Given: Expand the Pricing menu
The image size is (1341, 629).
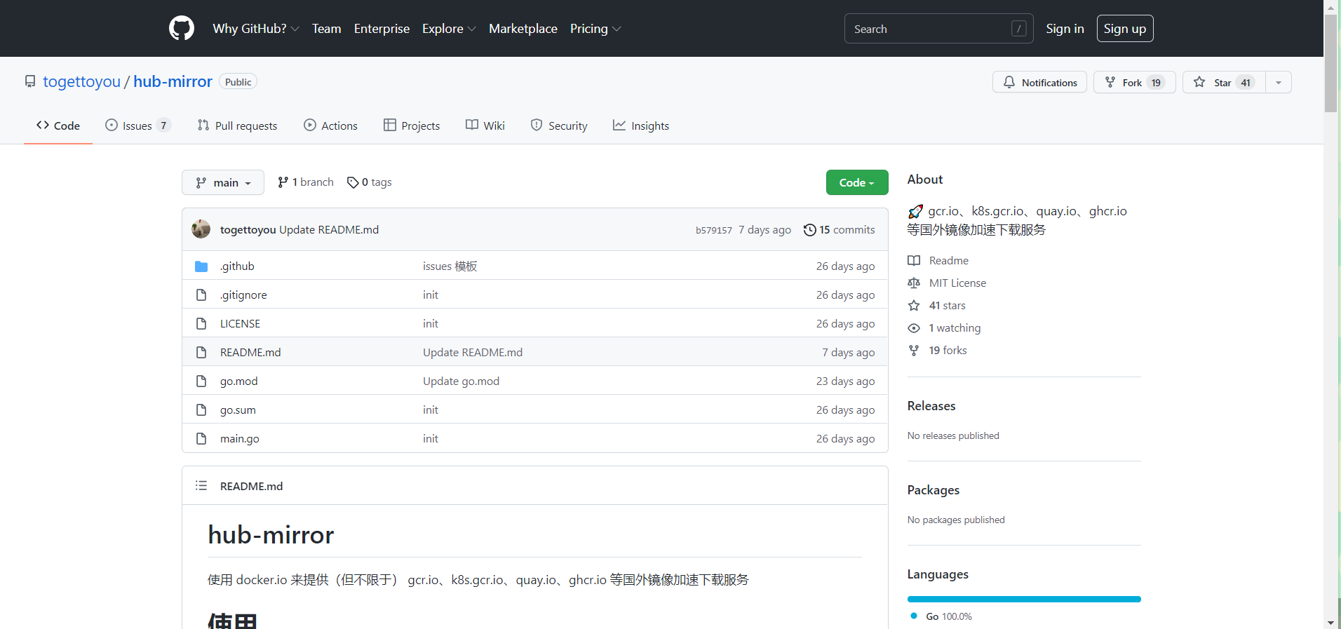Looking at the screenshot, I should (595, 29).
